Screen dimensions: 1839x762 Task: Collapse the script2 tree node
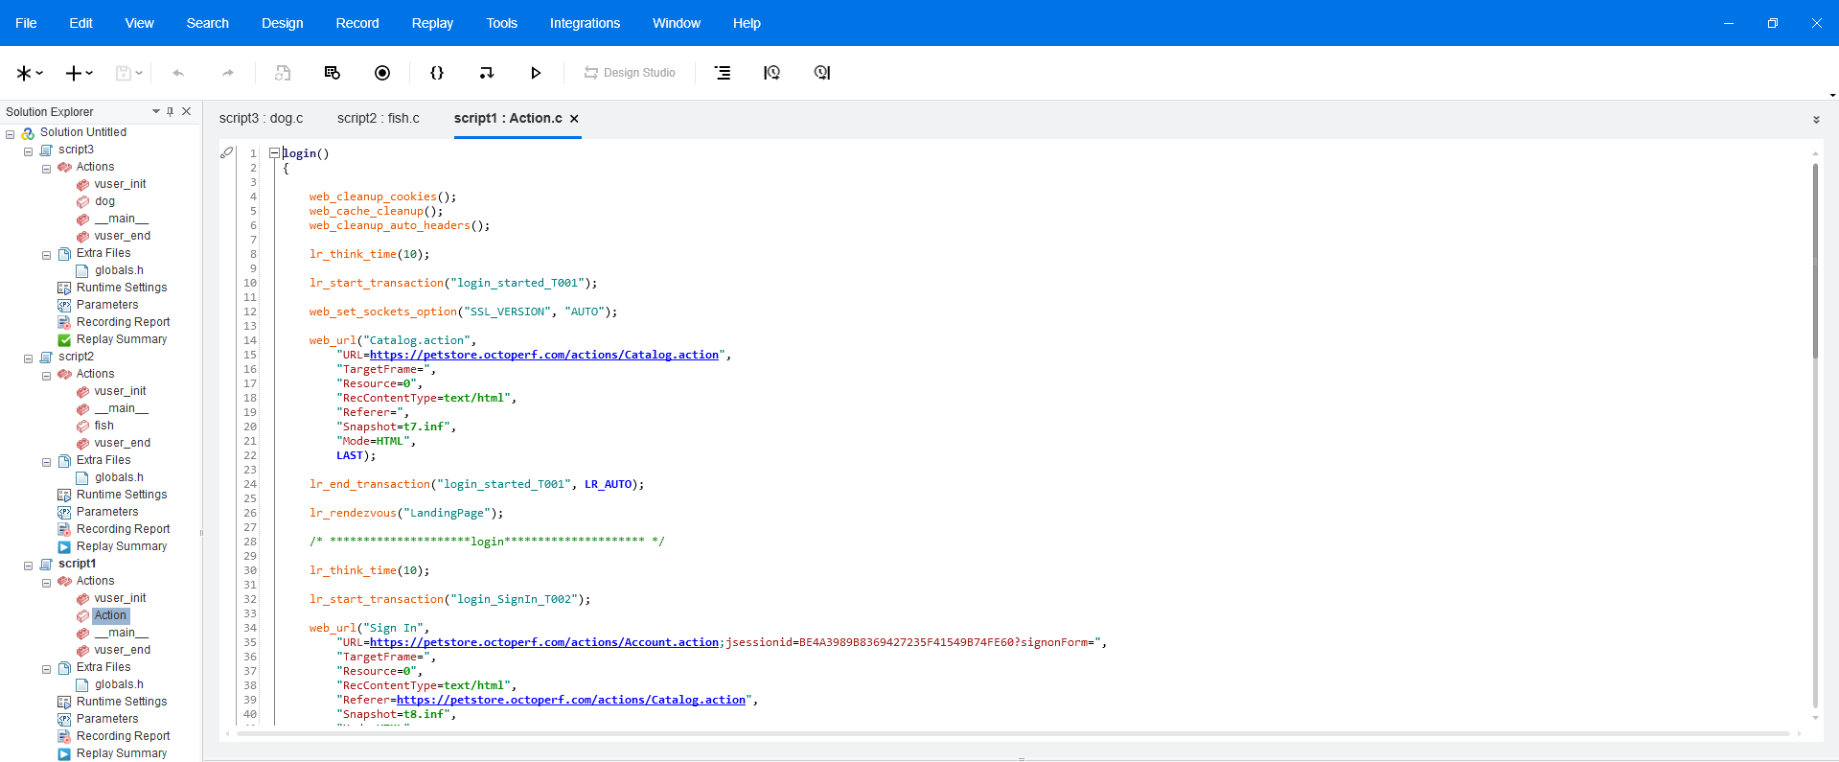click(28, 358)
